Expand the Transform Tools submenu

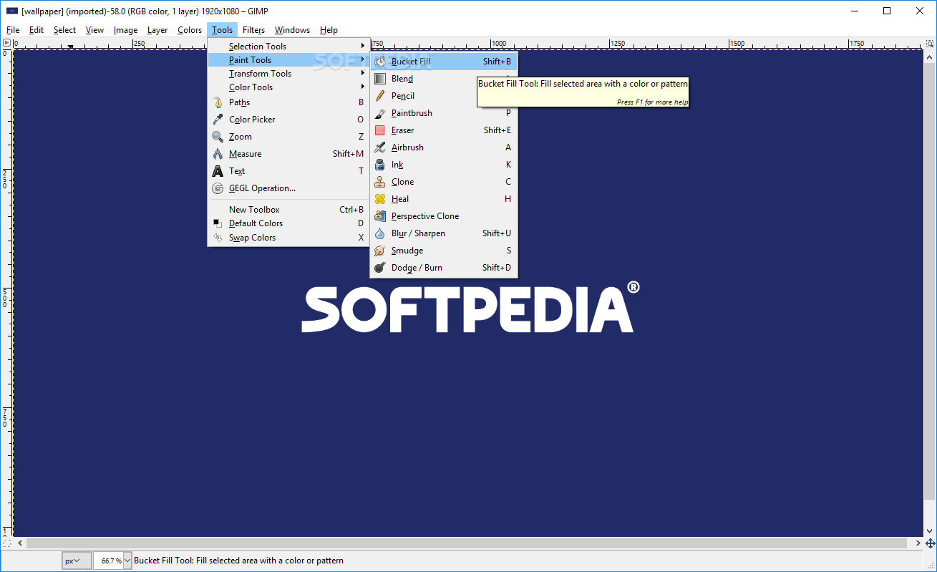coord(288,74)
